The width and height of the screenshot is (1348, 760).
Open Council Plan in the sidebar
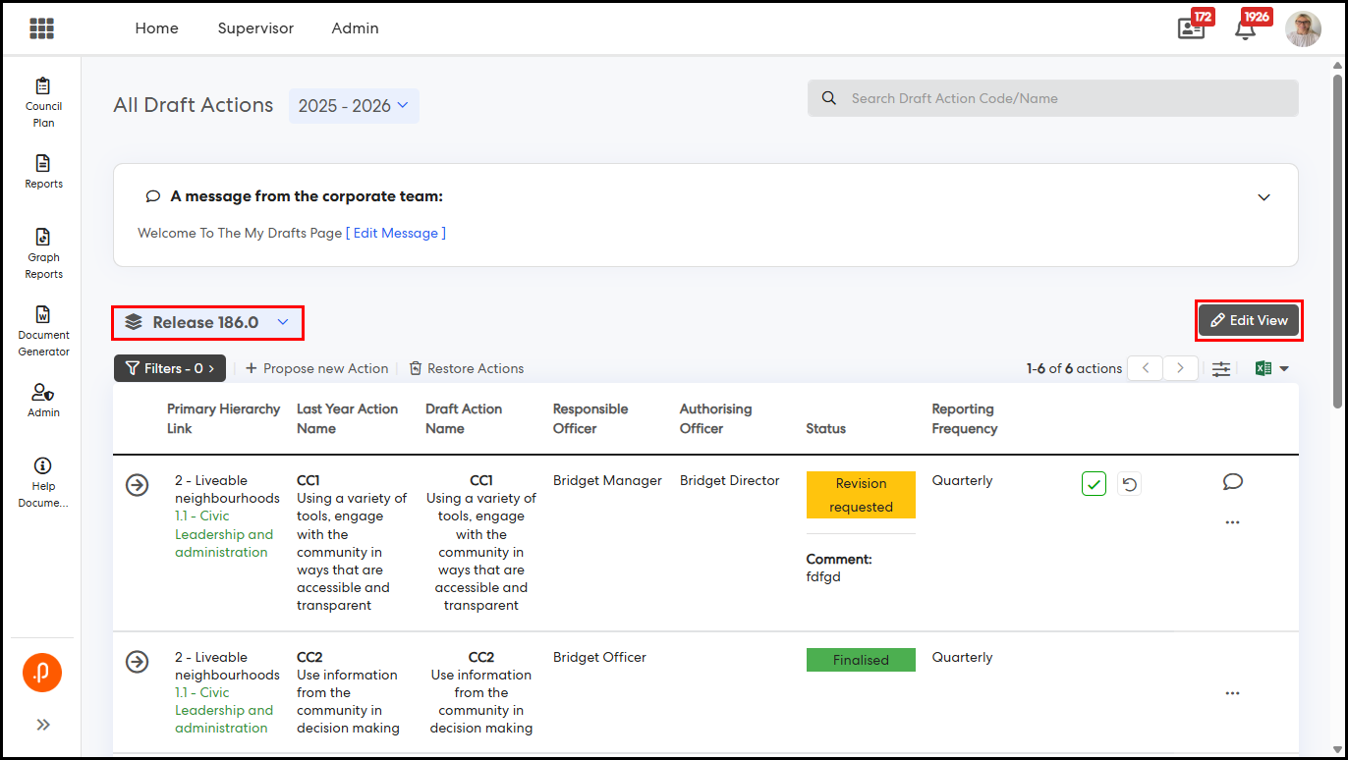[43, 102]
